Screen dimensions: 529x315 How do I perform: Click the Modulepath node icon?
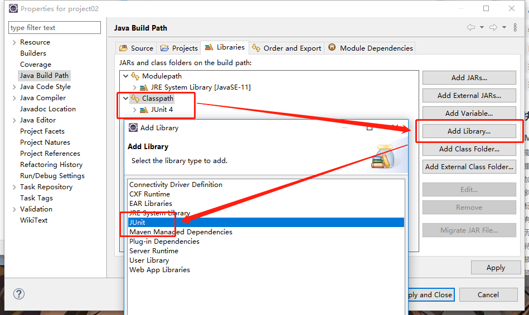[135, 76]
